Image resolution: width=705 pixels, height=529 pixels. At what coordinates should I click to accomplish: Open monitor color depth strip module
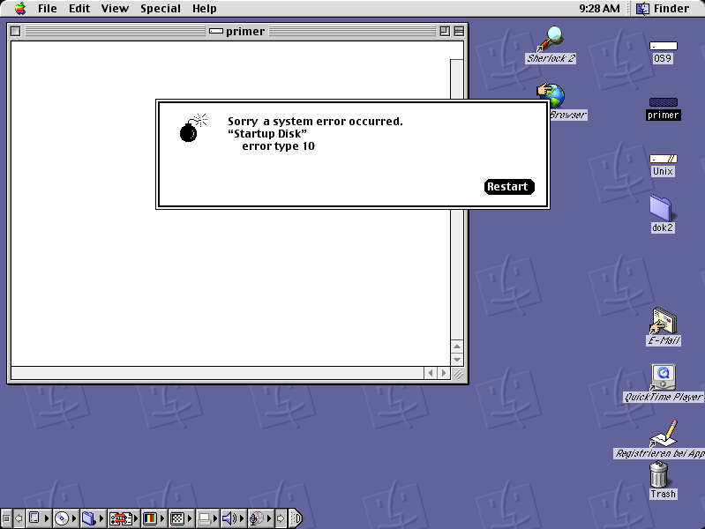[154, 518]
